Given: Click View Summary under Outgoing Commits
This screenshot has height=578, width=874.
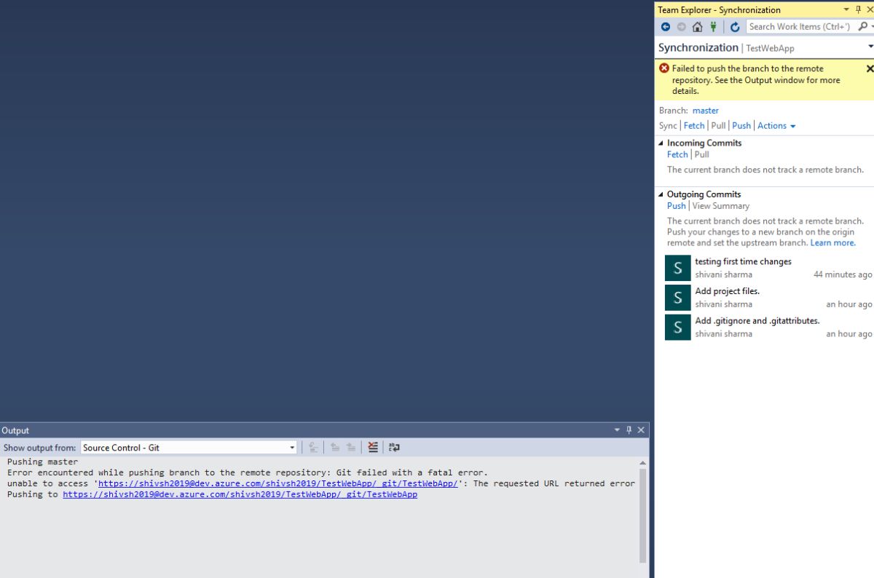Looking at the screenshot, I should (720, 206).
